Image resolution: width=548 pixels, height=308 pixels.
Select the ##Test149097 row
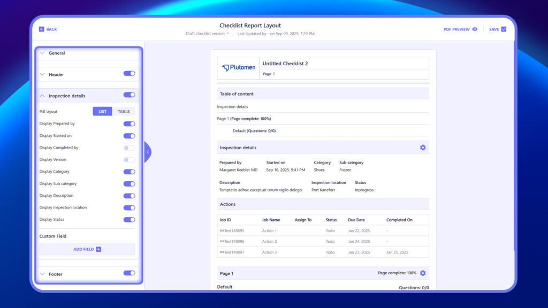[323, 252]
